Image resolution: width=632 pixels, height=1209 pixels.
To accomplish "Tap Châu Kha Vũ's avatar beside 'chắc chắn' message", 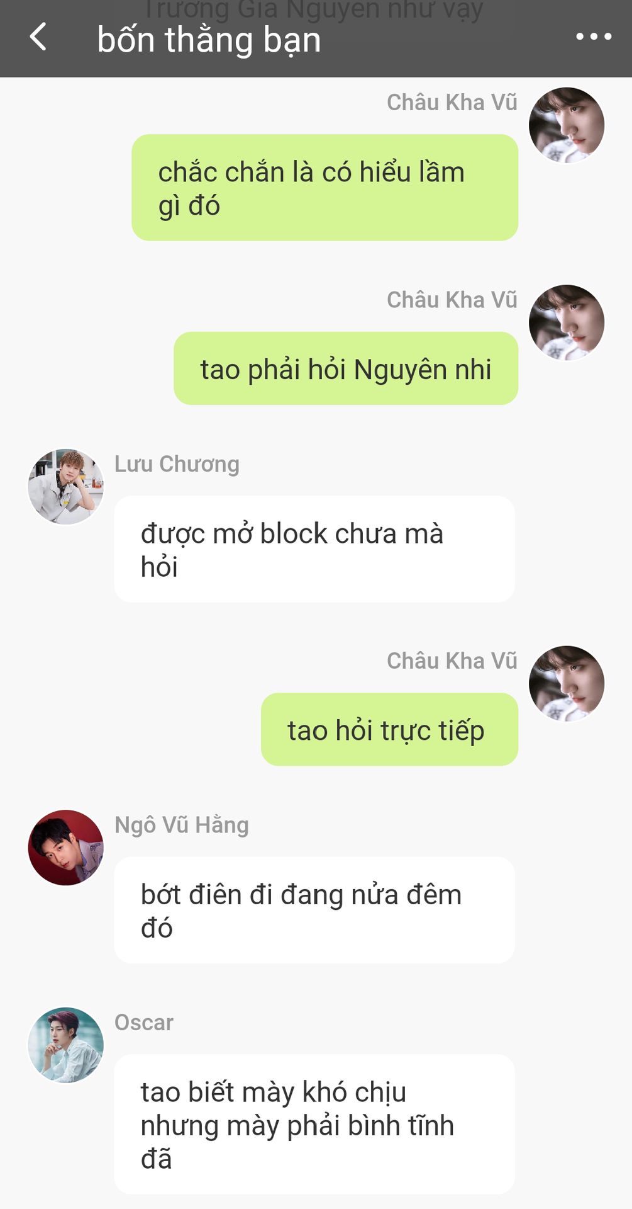I will coord(567,125).
